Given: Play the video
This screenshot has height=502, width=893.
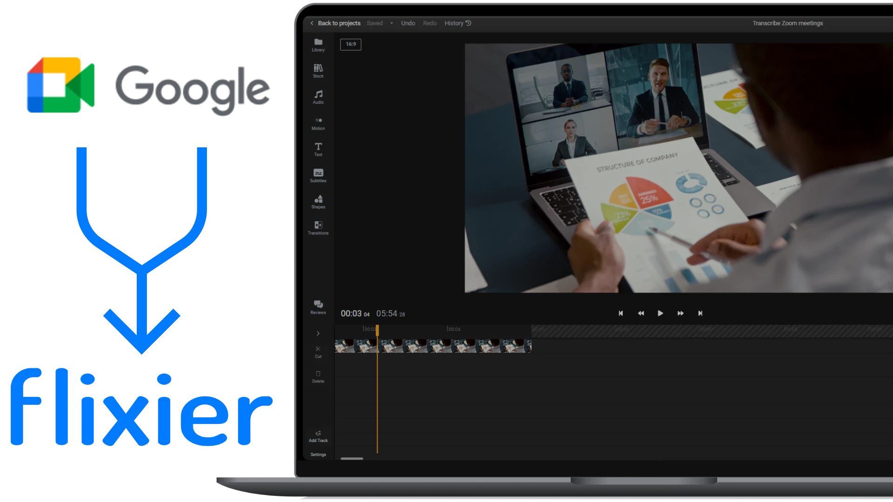Looking at the screenshot, I should [660, 313].
